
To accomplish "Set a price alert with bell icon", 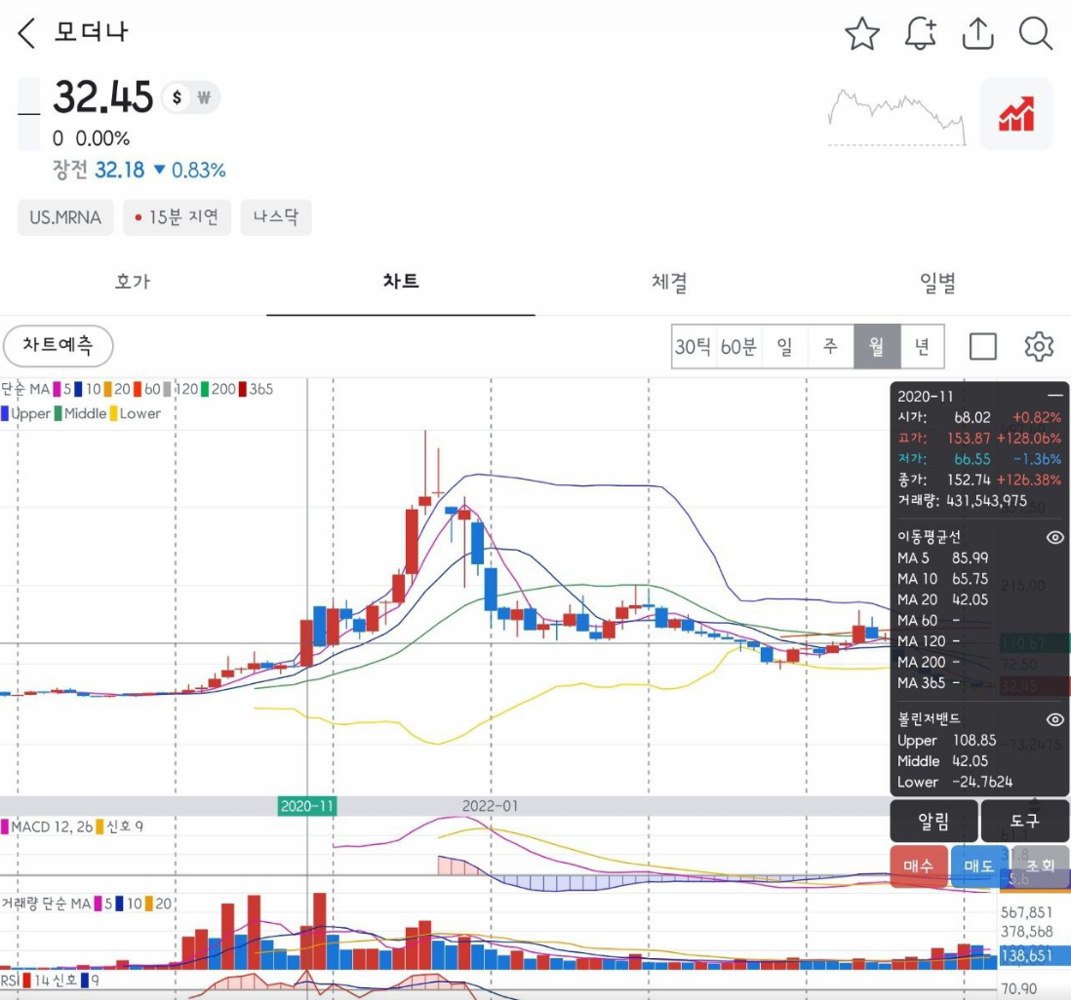I will point(920,33).
